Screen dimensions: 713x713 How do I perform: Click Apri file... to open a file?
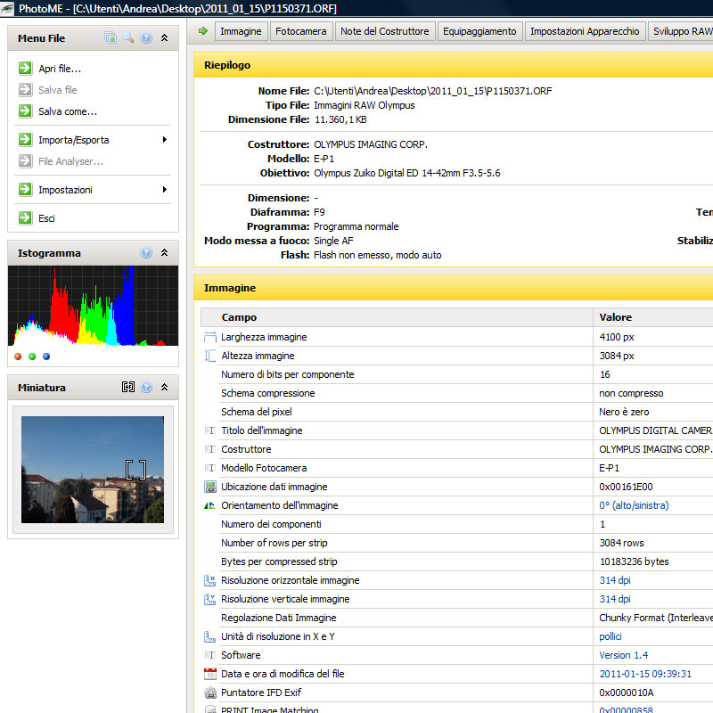60,69
